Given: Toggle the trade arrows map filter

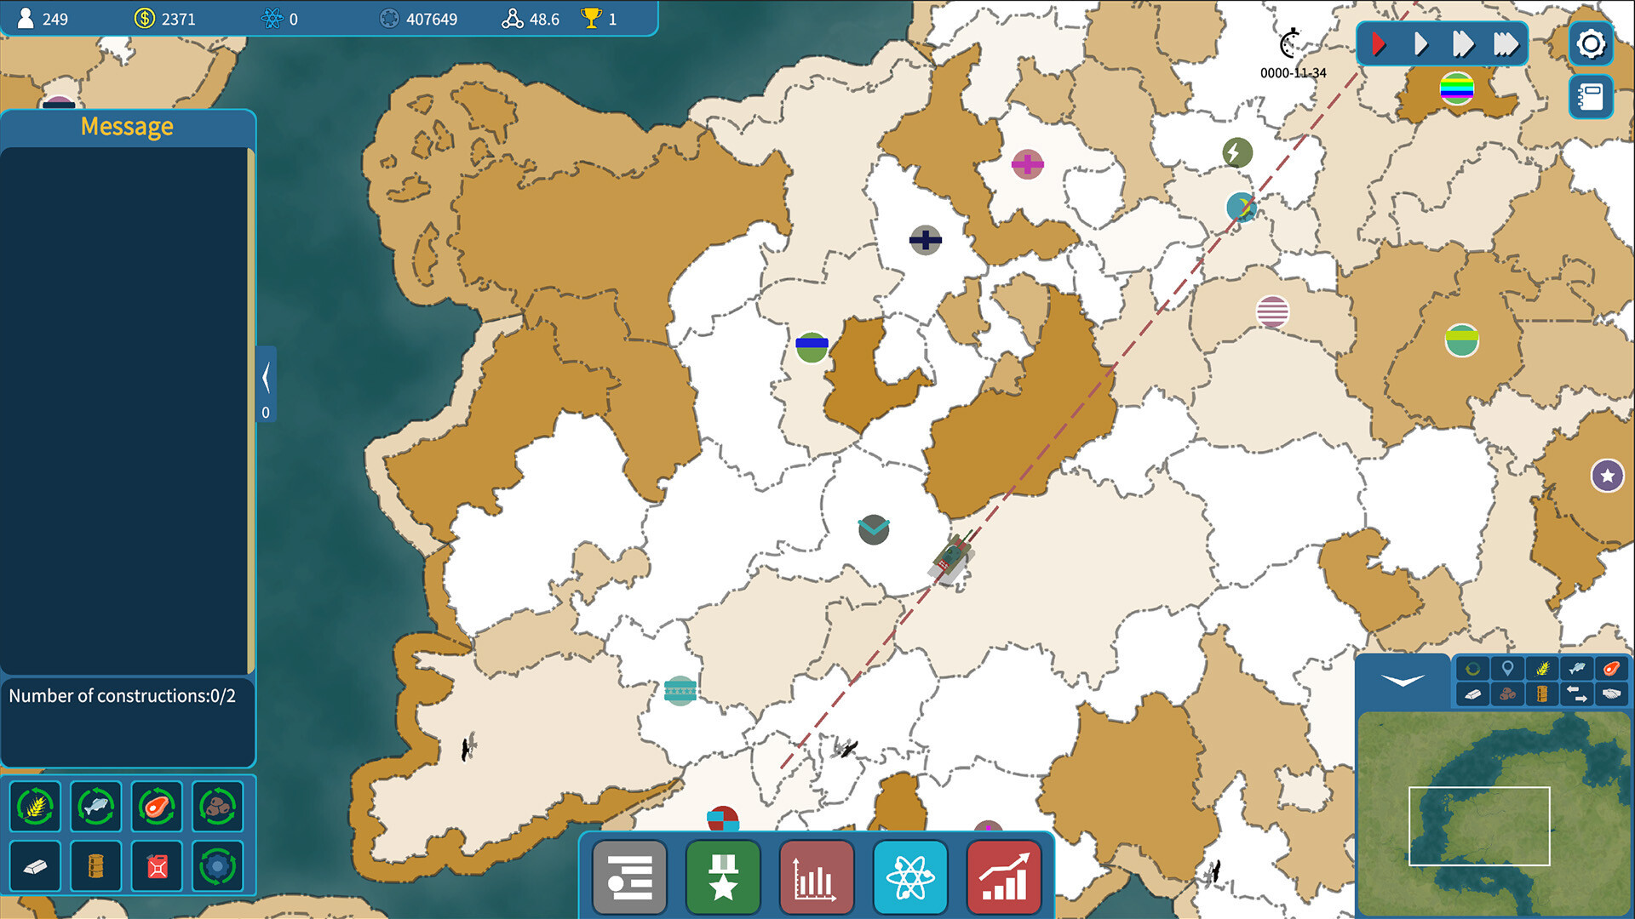Looking at the screenshot, I should (x=1576, y=694).
